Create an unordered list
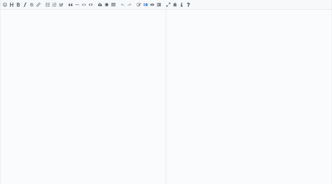Screen dimensions: 332x184 click(48, 5)
